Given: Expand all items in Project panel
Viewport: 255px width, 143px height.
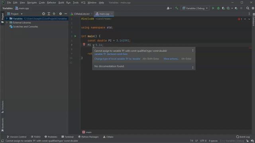Looking at the screenshot, I should (49, 14).
